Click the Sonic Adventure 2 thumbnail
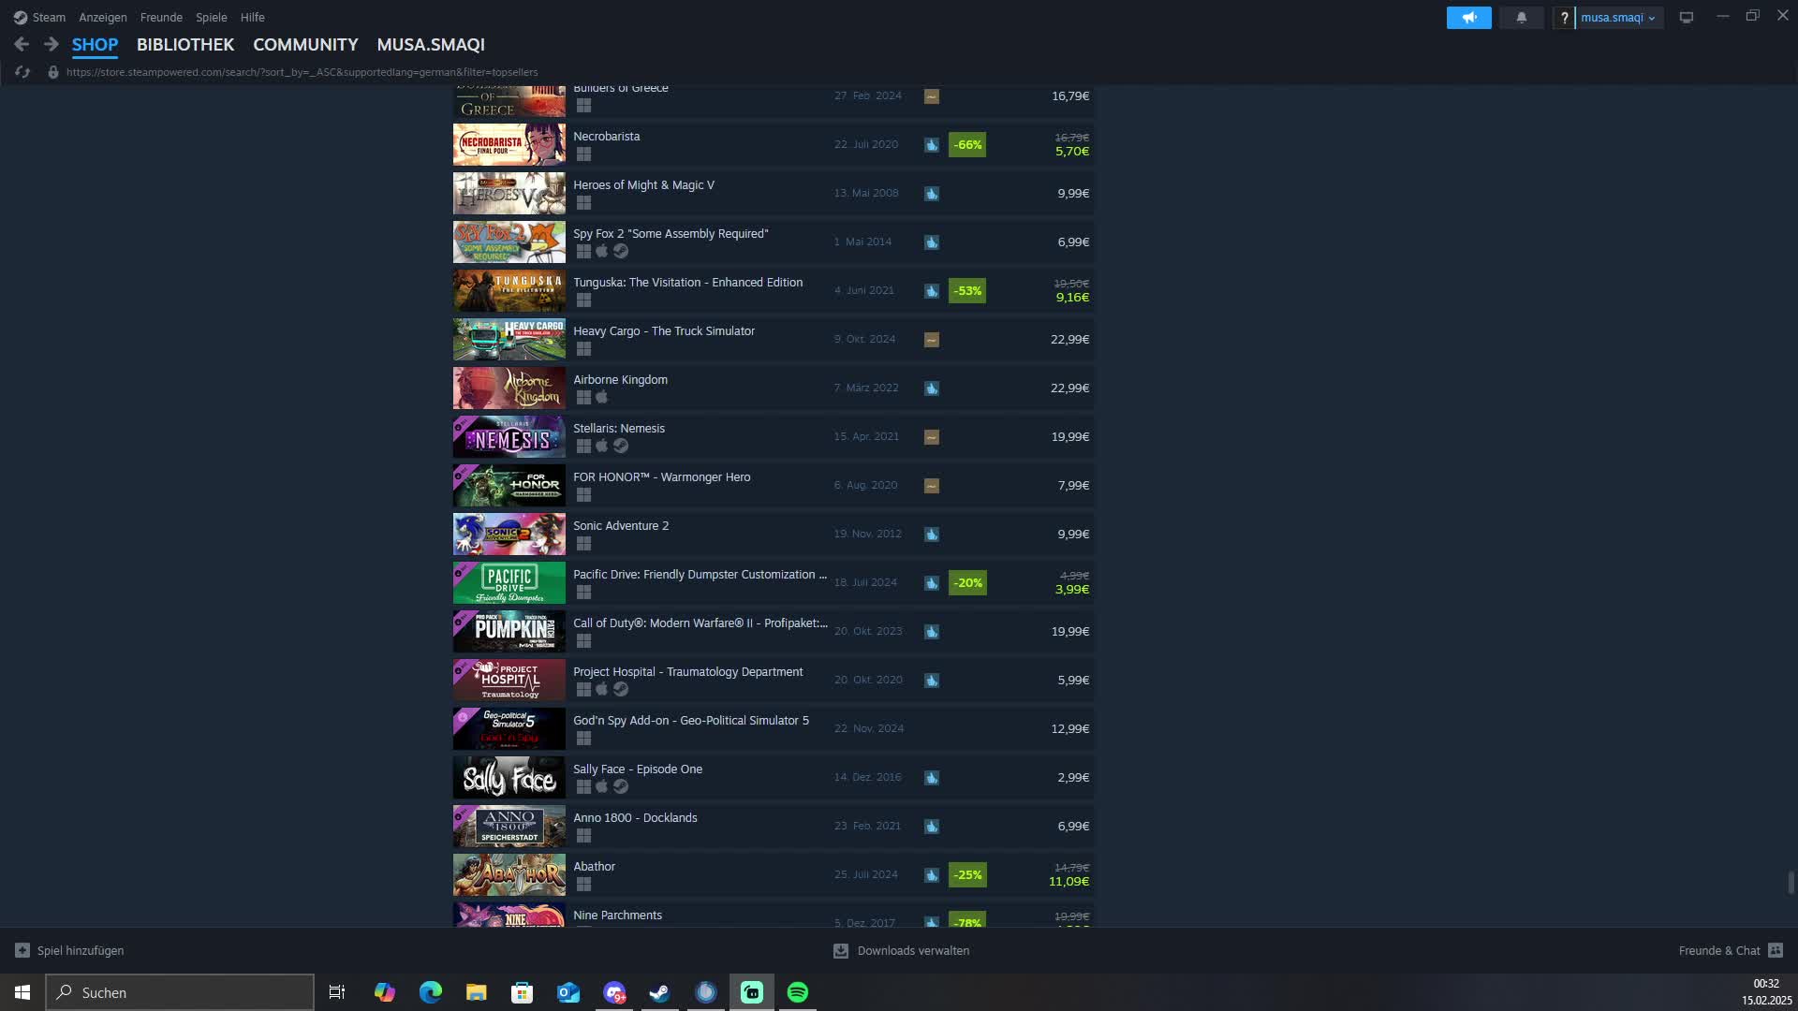The width and height of the screenshot is (1798, 1011). tap(509, 534)
